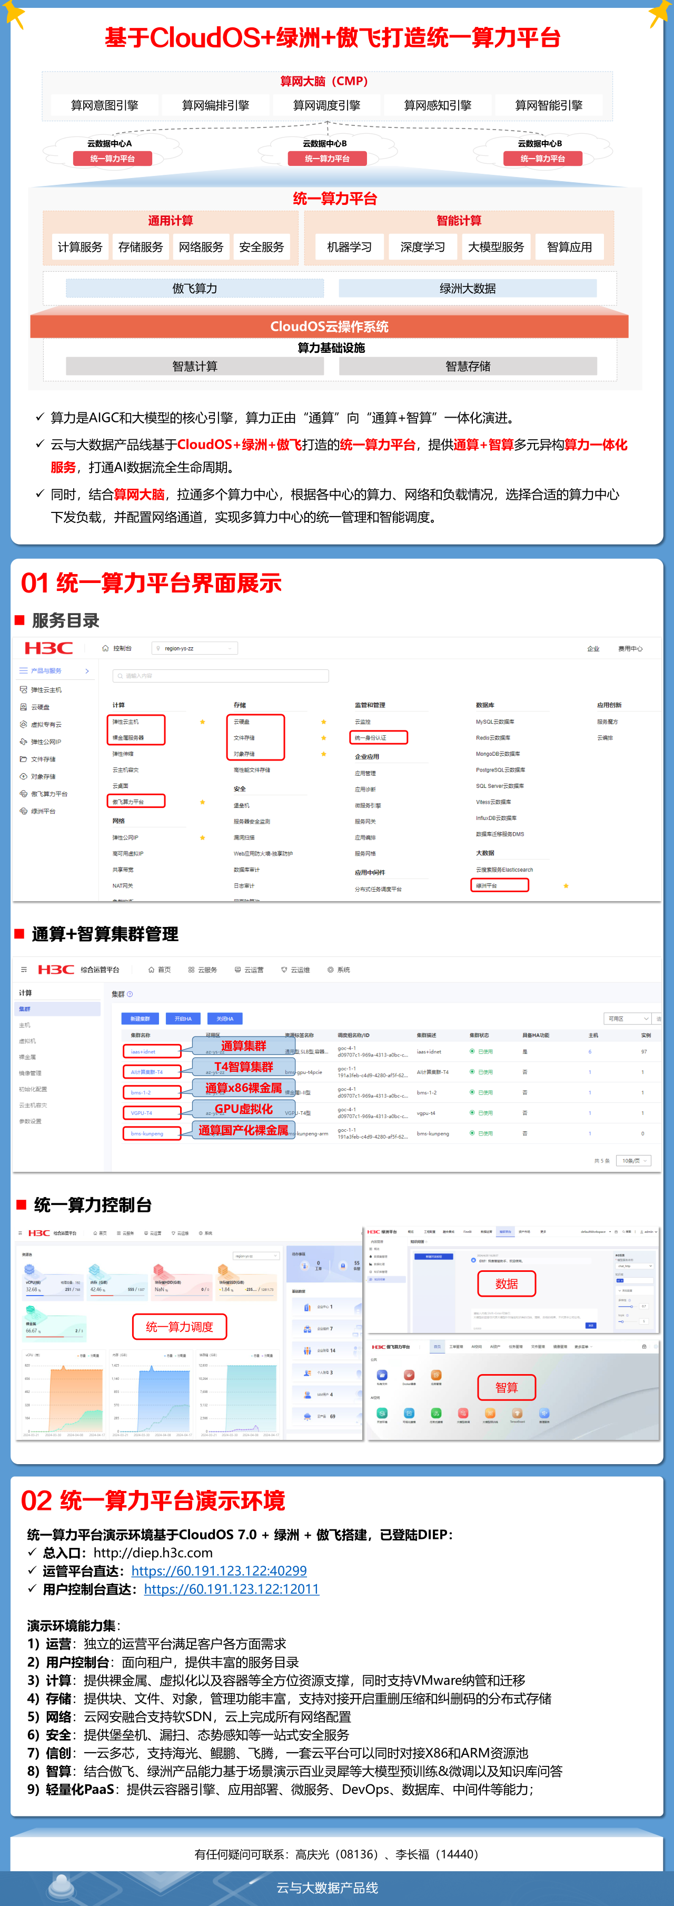Click the home icon beside 控制台
This screenshot has height=1906, width=674.
106,648
